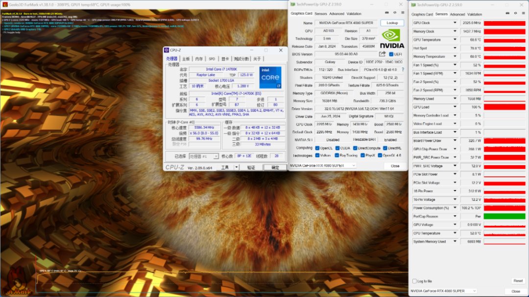Click CPU-Z 工具 button
This screenshot has width=529, height=297.
coord(225,168)
